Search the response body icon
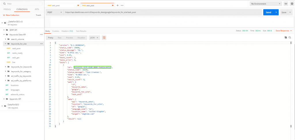 290,38
